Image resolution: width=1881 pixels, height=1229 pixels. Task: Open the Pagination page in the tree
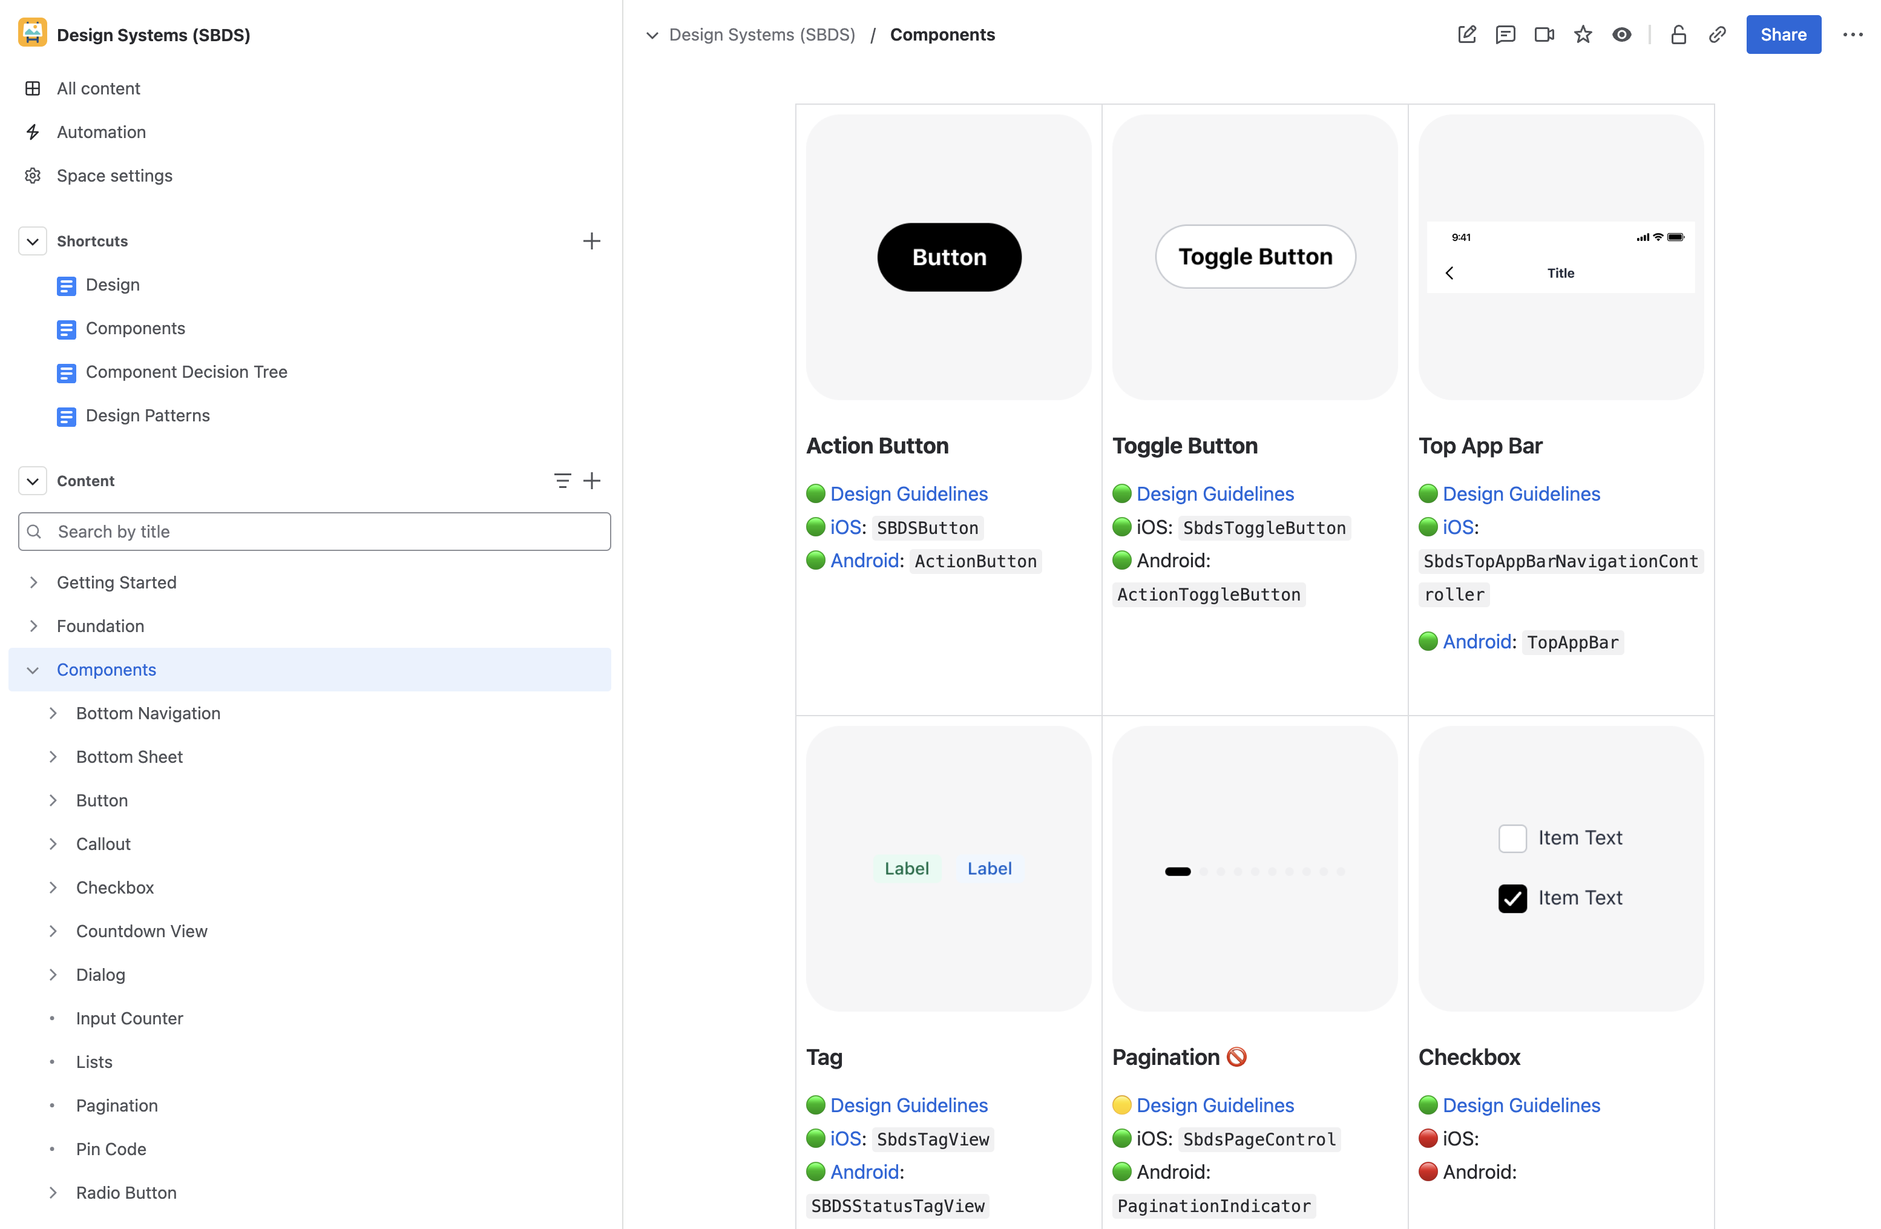(x=117, y=1105)
